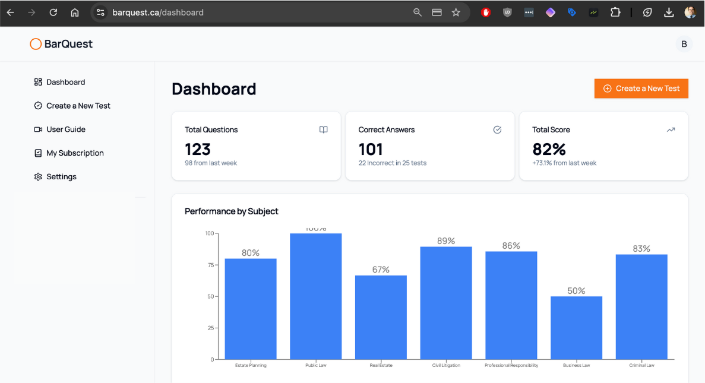705x383 pixels.
Task: Open browser home page icon
Action: [x=75, y=12]
